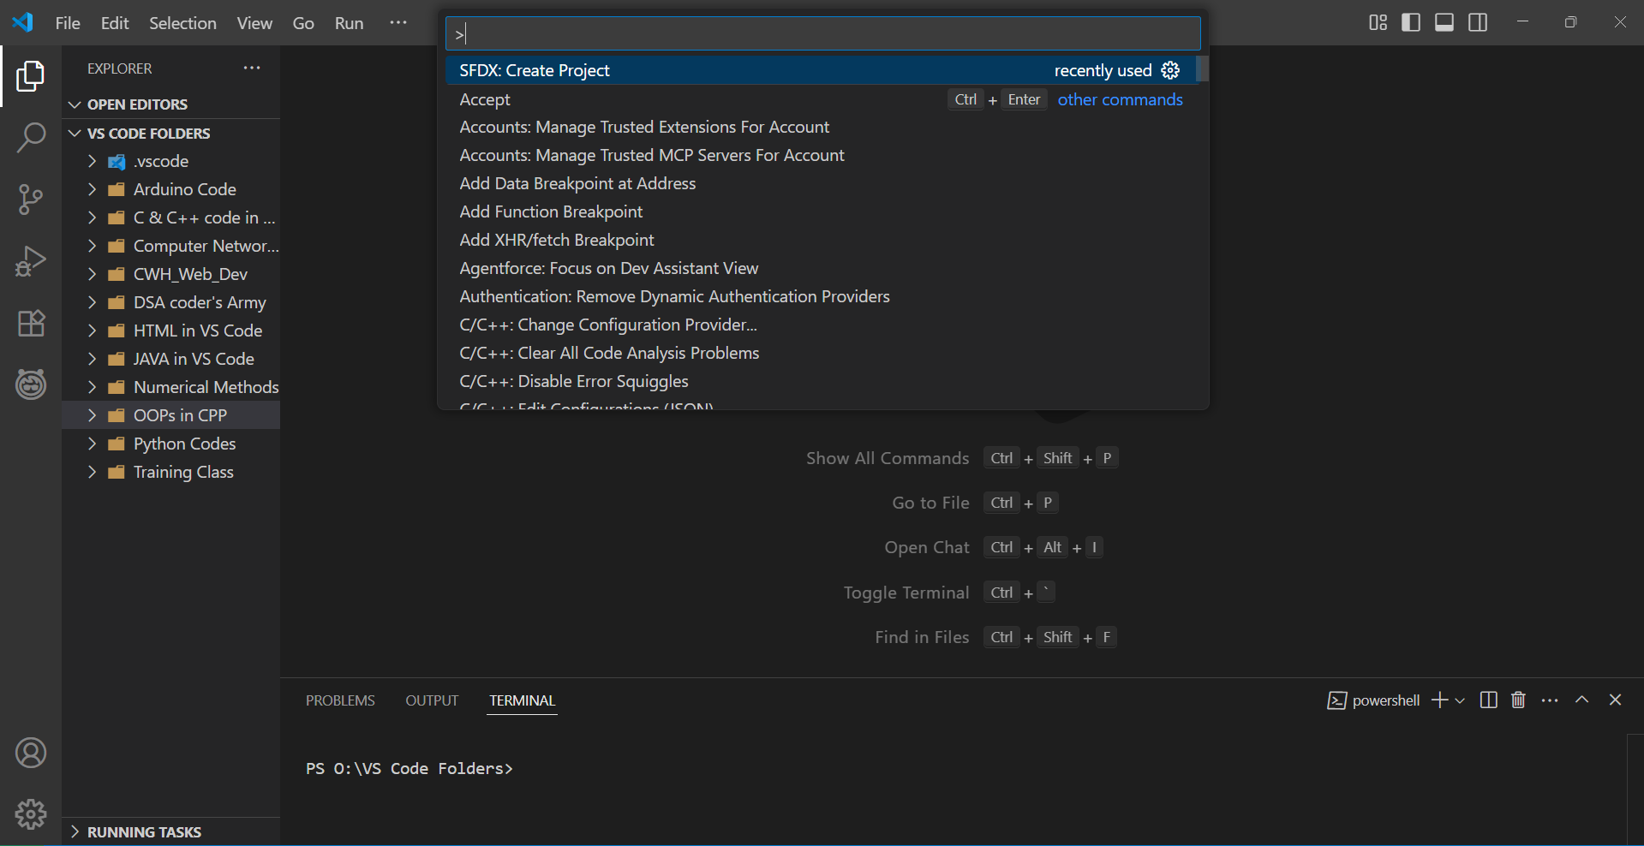Open the View menu
This screenshot has width=1644, height=846.
(x=254, y=23)
